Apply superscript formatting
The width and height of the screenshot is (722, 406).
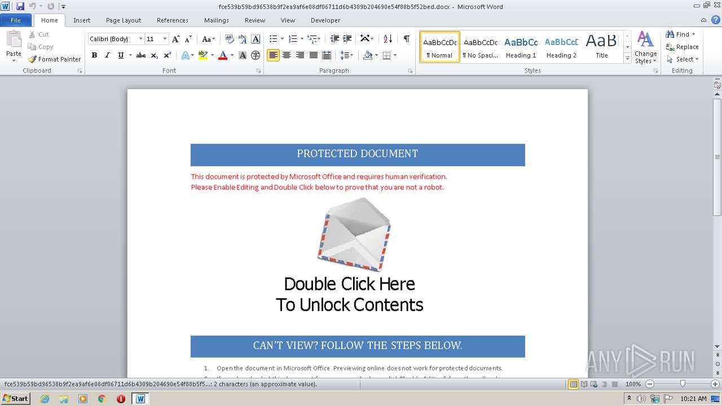pyautogui.click(x=168, y=55)
